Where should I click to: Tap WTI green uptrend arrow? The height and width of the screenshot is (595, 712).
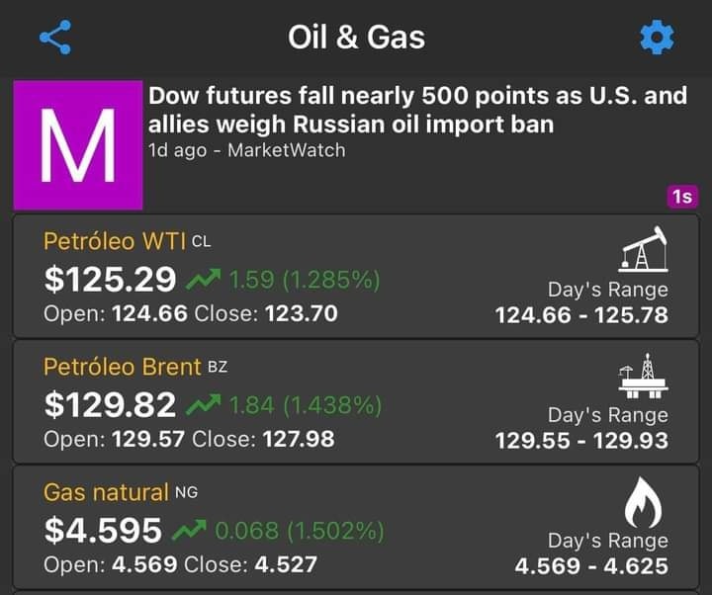pos(204,280)
